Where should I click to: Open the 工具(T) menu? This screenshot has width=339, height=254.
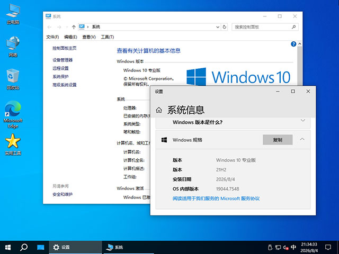tap(107, 37)
